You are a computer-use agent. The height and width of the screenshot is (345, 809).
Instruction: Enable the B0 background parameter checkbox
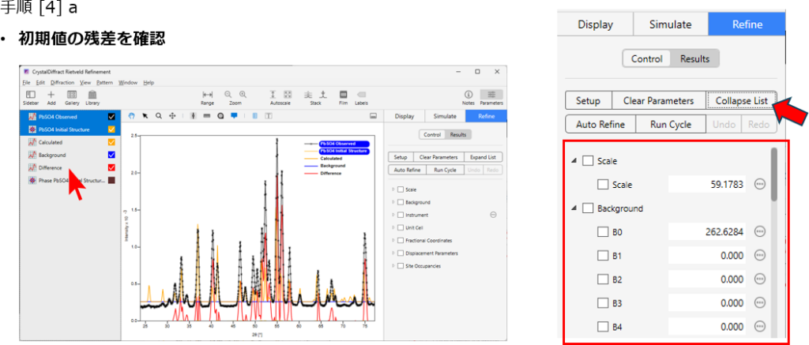604,232
